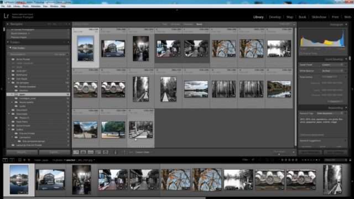Open filmstrip grid shortcut icon

coord(20,160)
